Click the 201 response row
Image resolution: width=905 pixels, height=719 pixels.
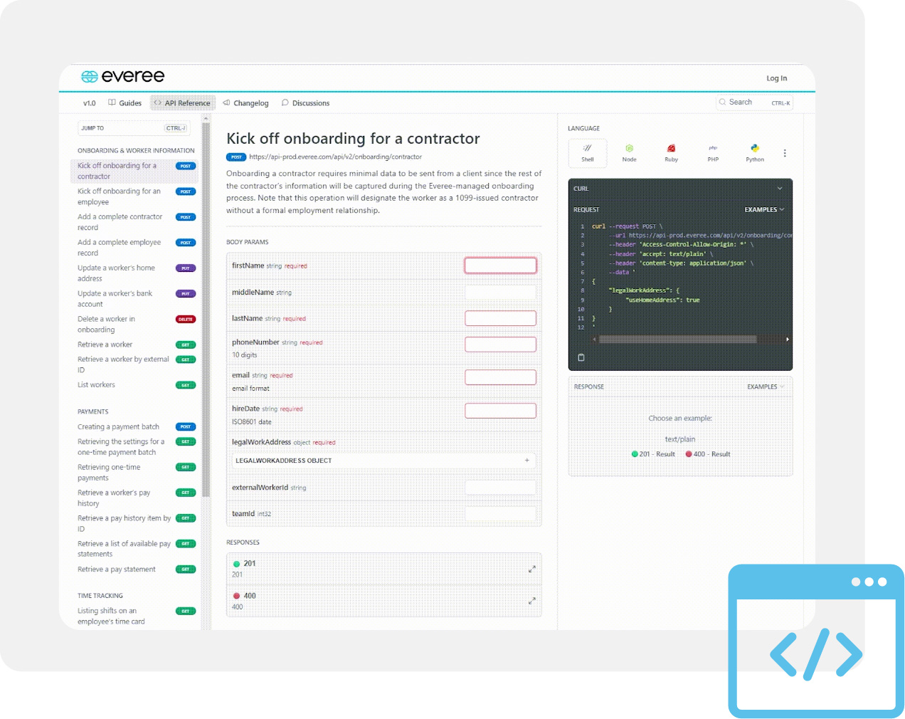tap(383, 569)
